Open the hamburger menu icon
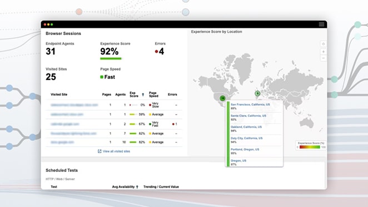 [x=321, y=24]
